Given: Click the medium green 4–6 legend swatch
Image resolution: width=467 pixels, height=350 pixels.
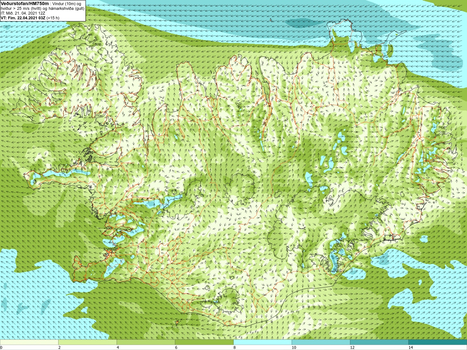Looking at the screenshot, I should coord(146,342).
